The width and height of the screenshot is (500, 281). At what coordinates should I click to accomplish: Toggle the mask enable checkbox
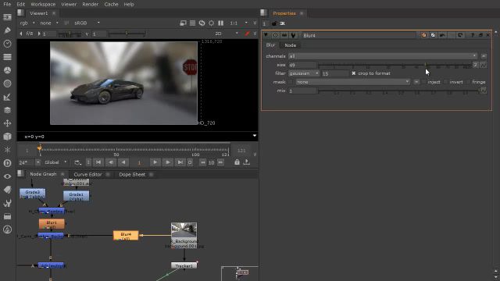tap(291, 82)
